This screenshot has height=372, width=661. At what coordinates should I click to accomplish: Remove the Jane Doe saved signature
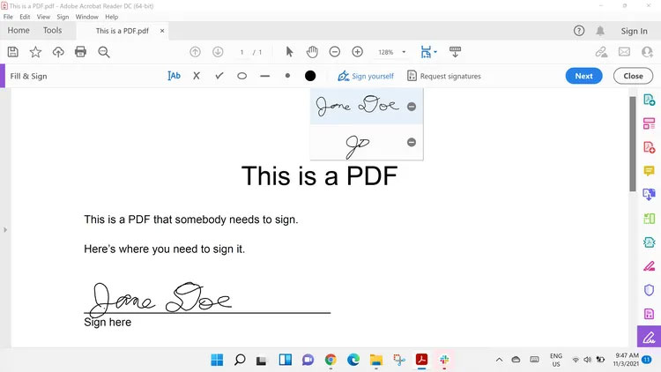click(412, 107)
